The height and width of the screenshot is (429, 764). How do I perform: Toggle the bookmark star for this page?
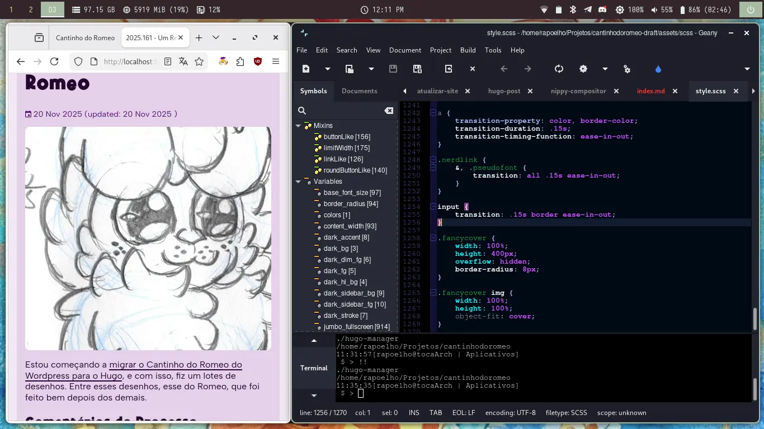(x=199, y=61)
